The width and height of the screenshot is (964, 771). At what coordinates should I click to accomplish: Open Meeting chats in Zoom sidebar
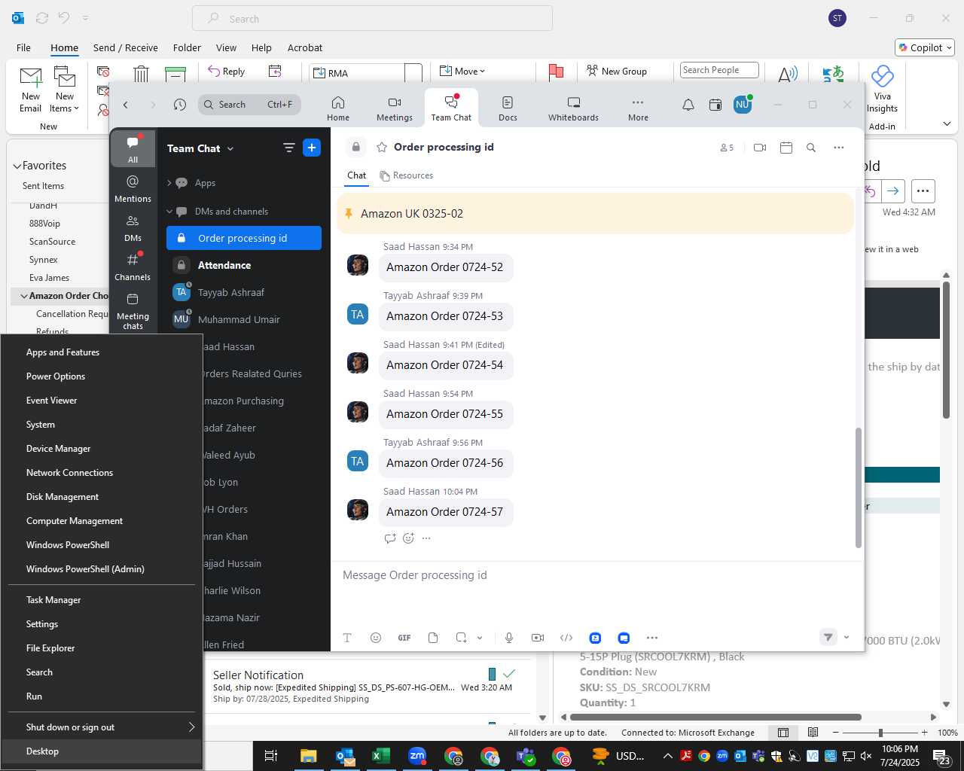point(133,310)
